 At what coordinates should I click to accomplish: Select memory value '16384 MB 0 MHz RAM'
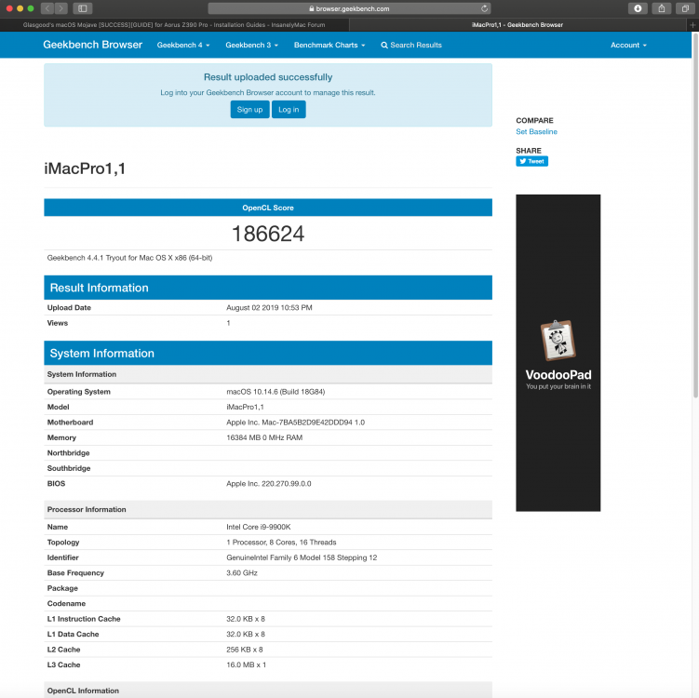click(264, 437)
